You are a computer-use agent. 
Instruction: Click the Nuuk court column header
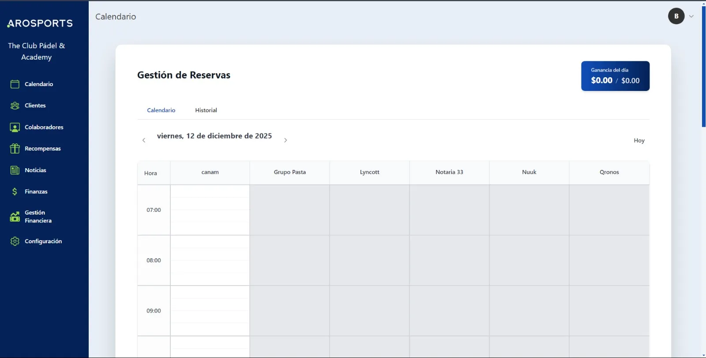pos(529,172)
